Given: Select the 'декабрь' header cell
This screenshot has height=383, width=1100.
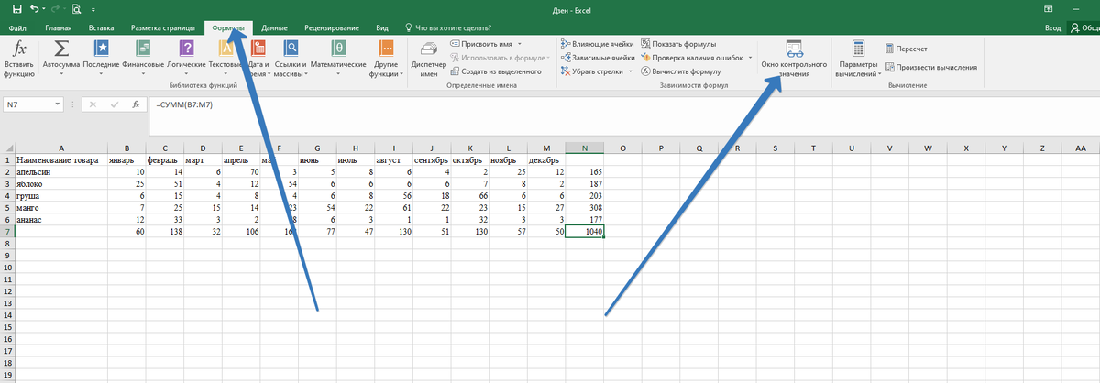Looking at the screenshot, I should [546, 159].
